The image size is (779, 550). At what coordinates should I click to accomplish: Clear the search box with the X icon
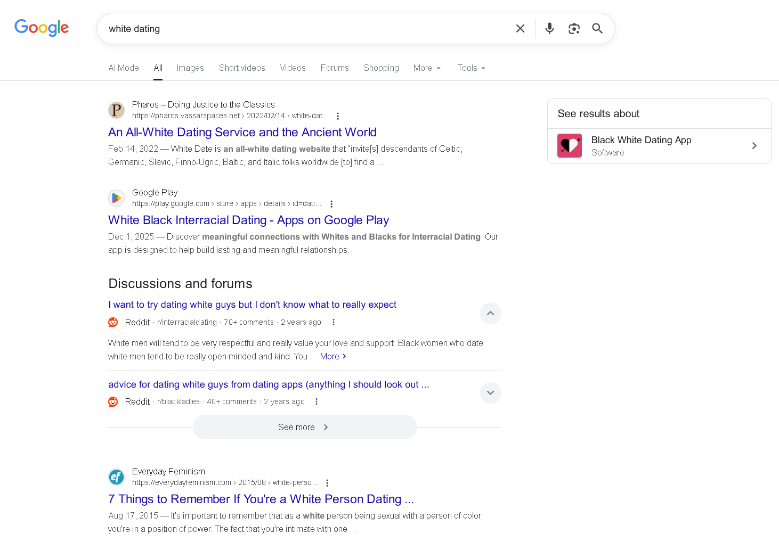tap(520, 29)
